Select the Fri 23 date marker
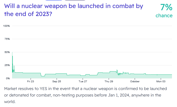The image size is (177, 107). [x=30, y=81]
